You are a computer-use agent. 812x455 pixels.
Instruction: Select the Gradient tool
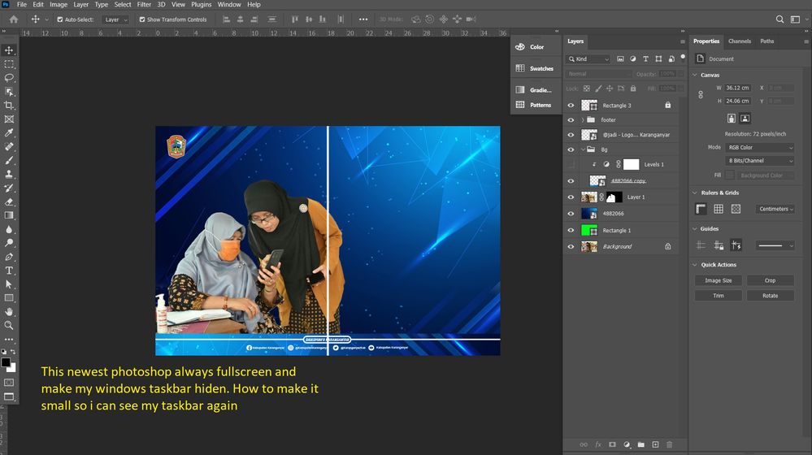click(9, 215)
